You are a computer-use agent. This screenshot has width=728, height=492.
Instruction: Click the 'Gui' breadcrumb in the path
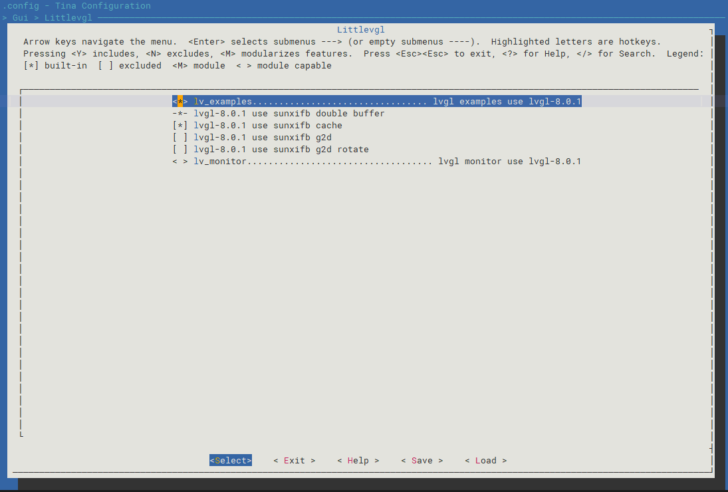20,18
